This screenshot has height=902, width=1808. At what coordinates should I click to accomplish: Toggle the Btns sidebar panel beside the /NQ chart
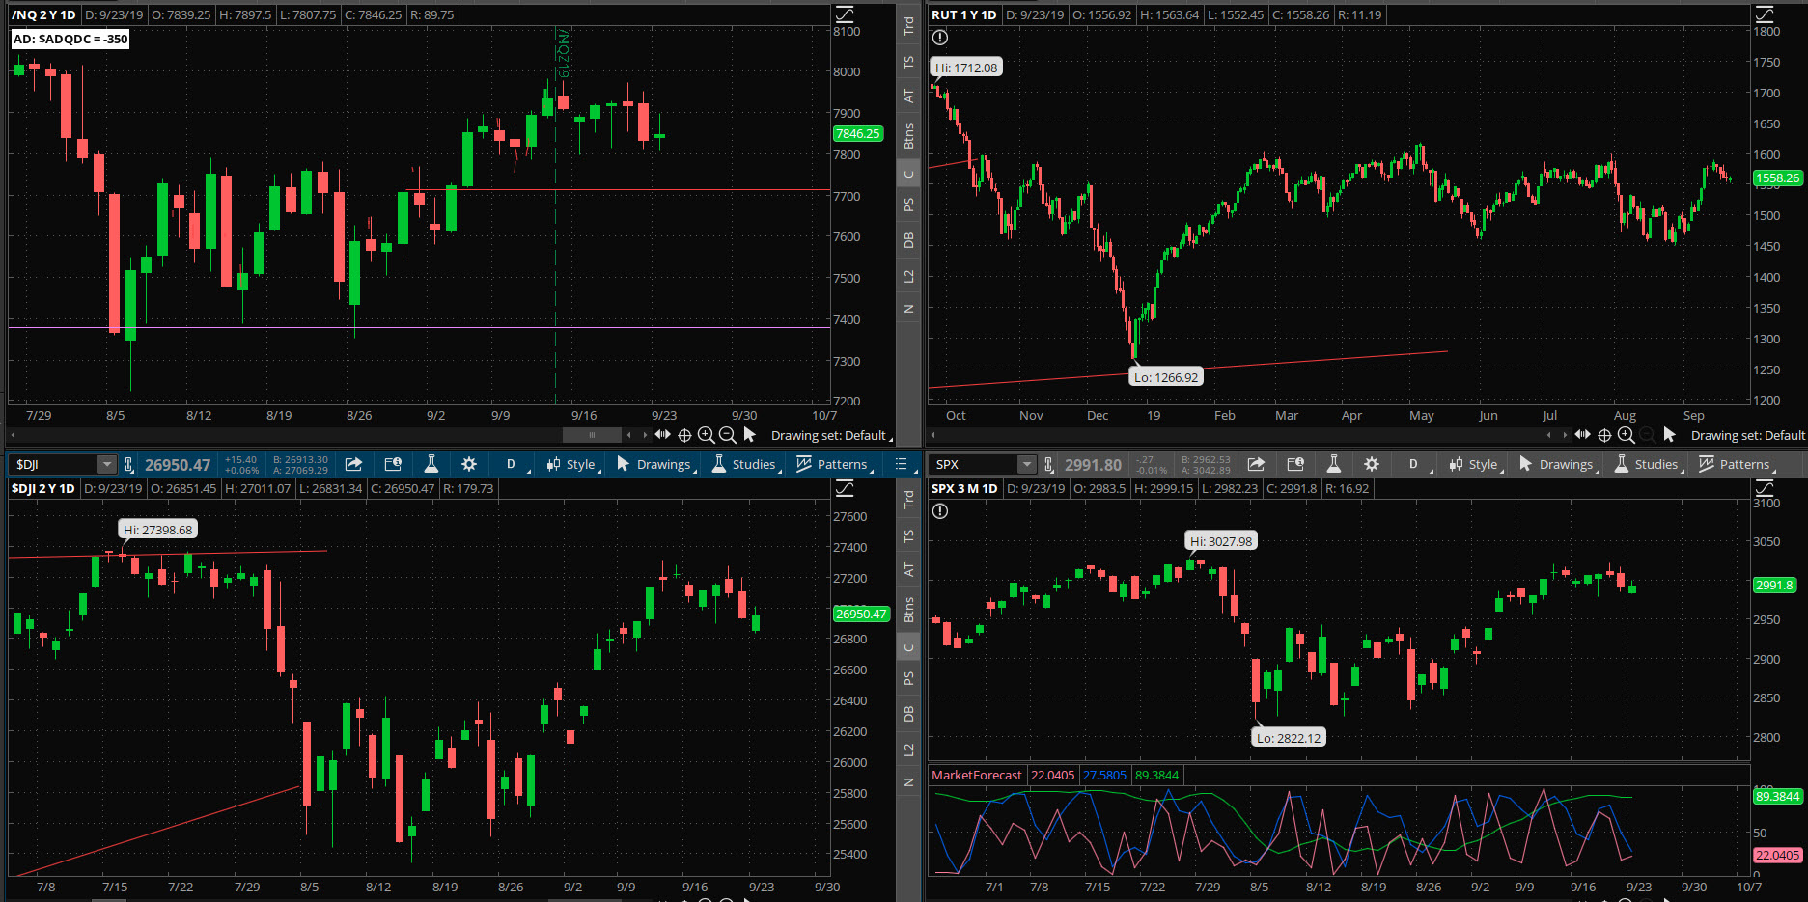[x=908, y=136]
